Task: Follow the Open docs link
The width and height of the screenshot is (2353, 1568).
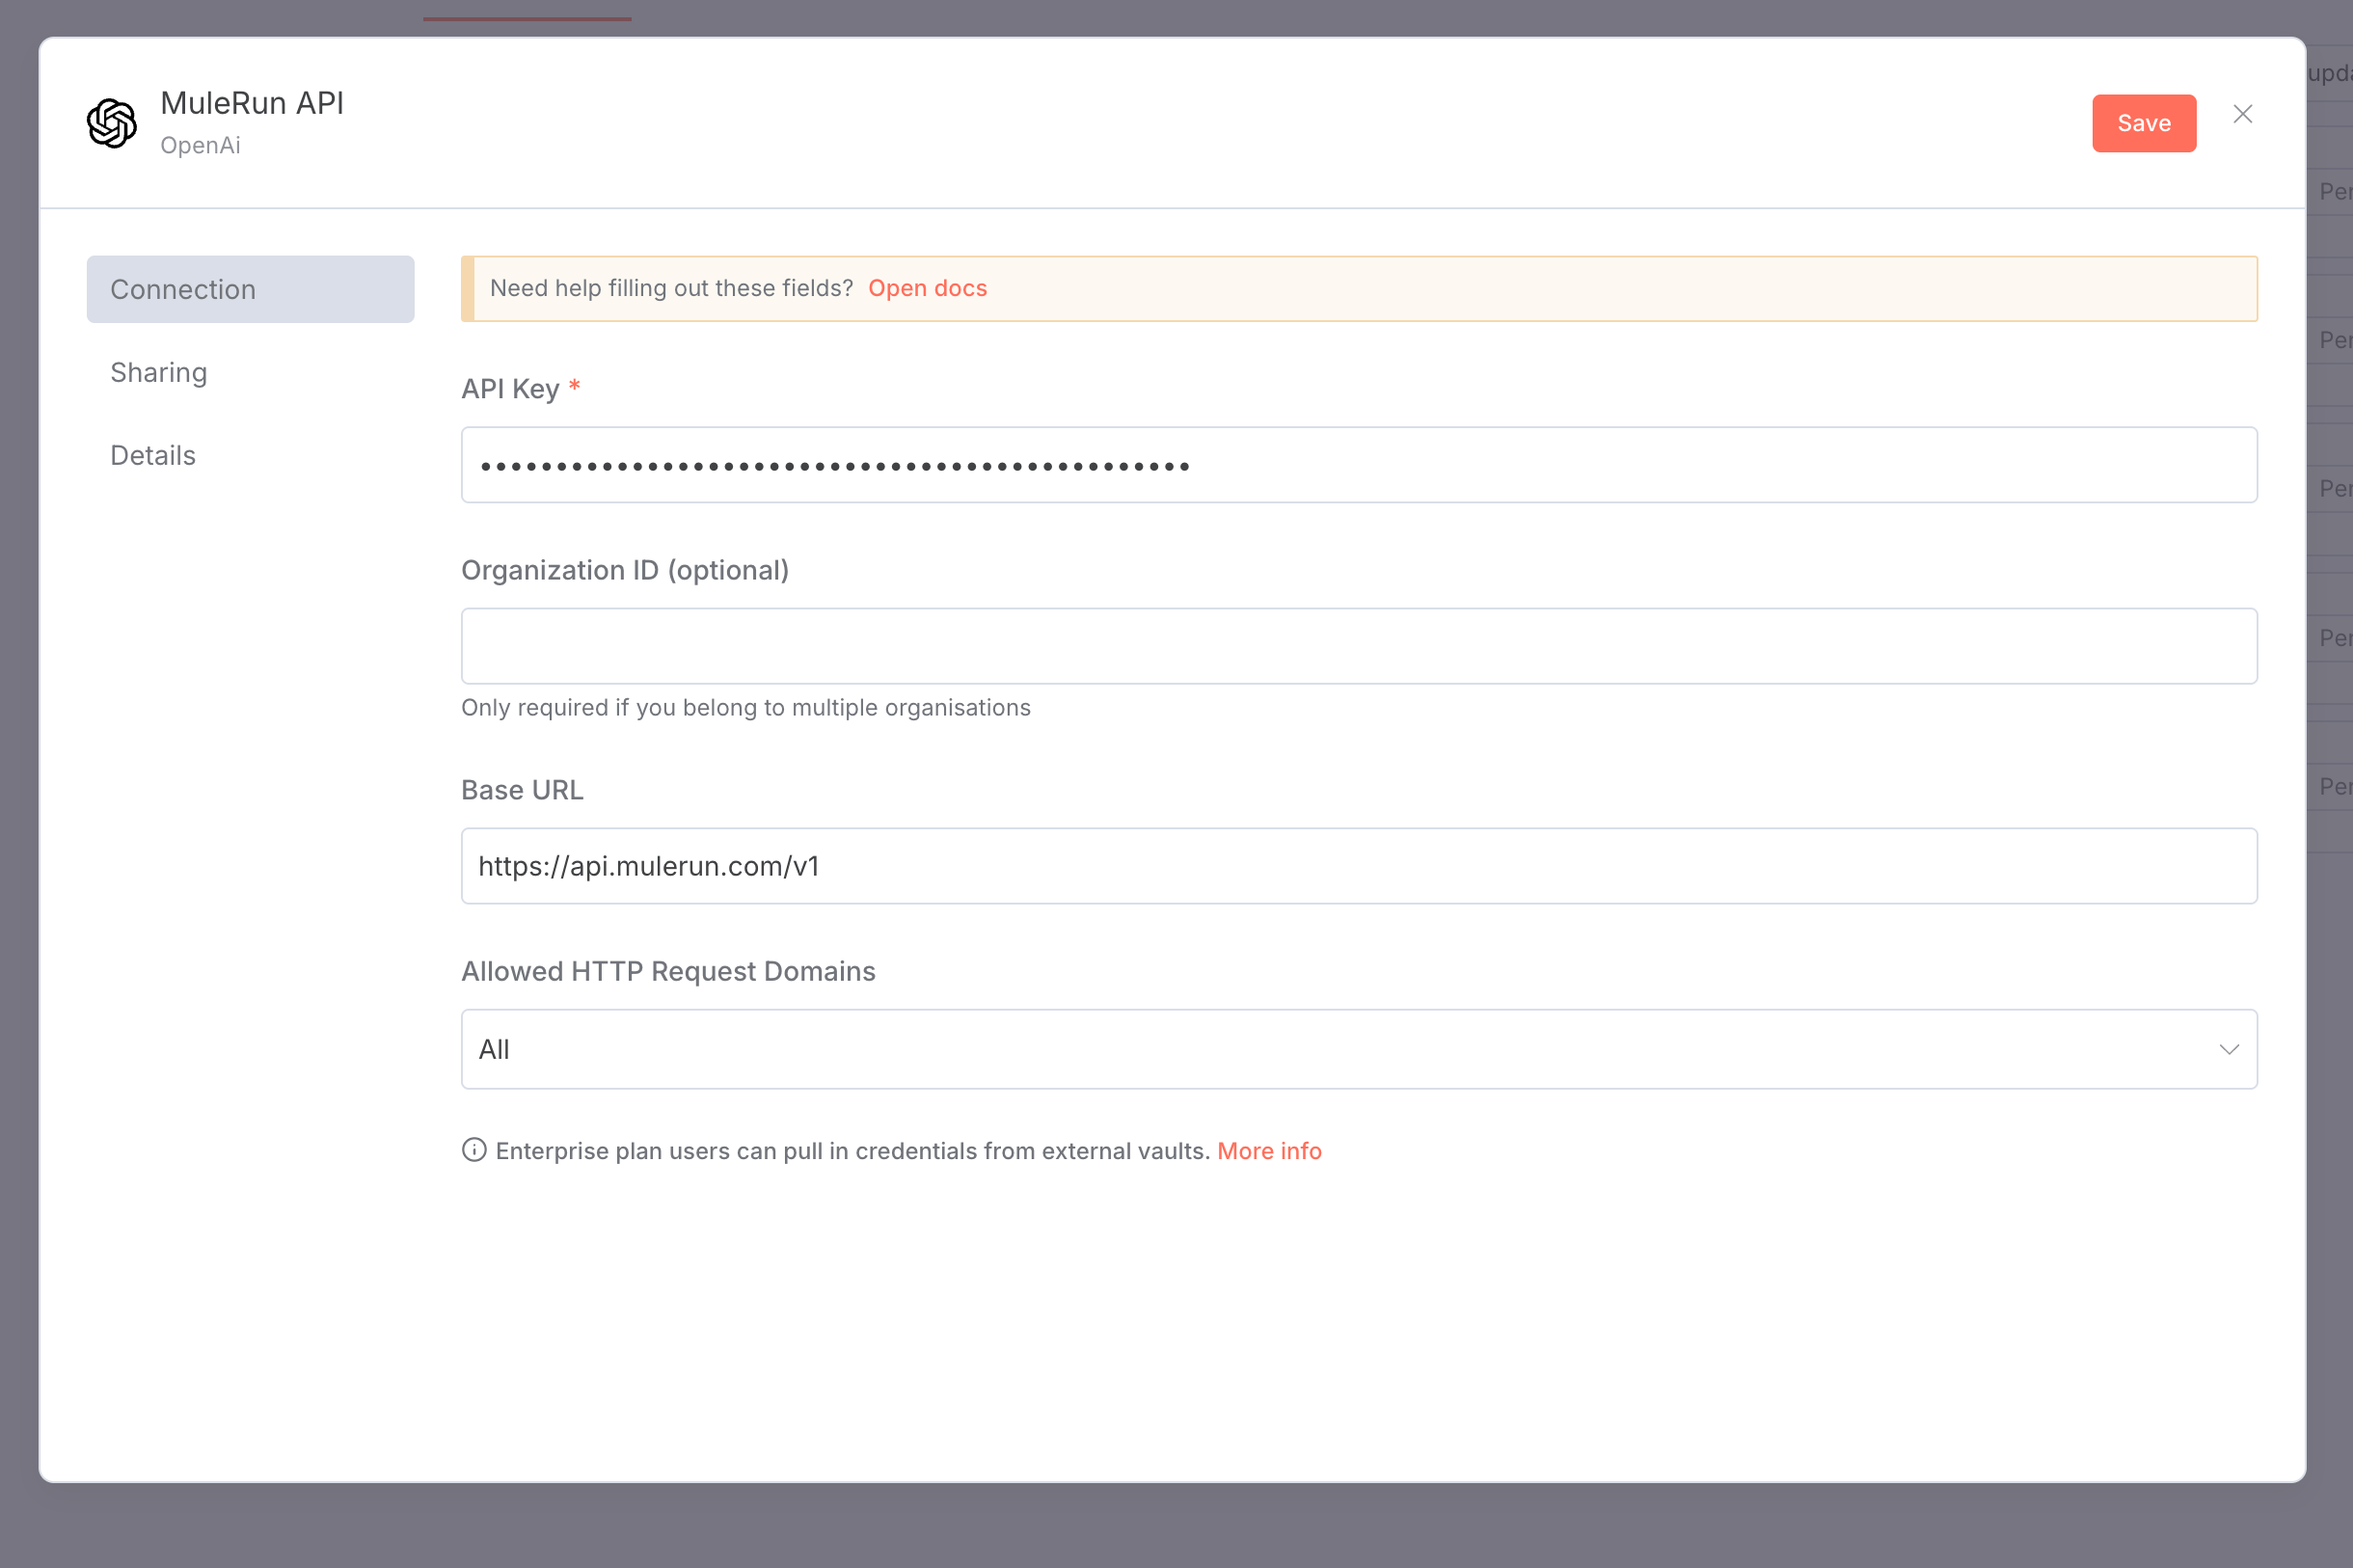Action: pos(927,288)
